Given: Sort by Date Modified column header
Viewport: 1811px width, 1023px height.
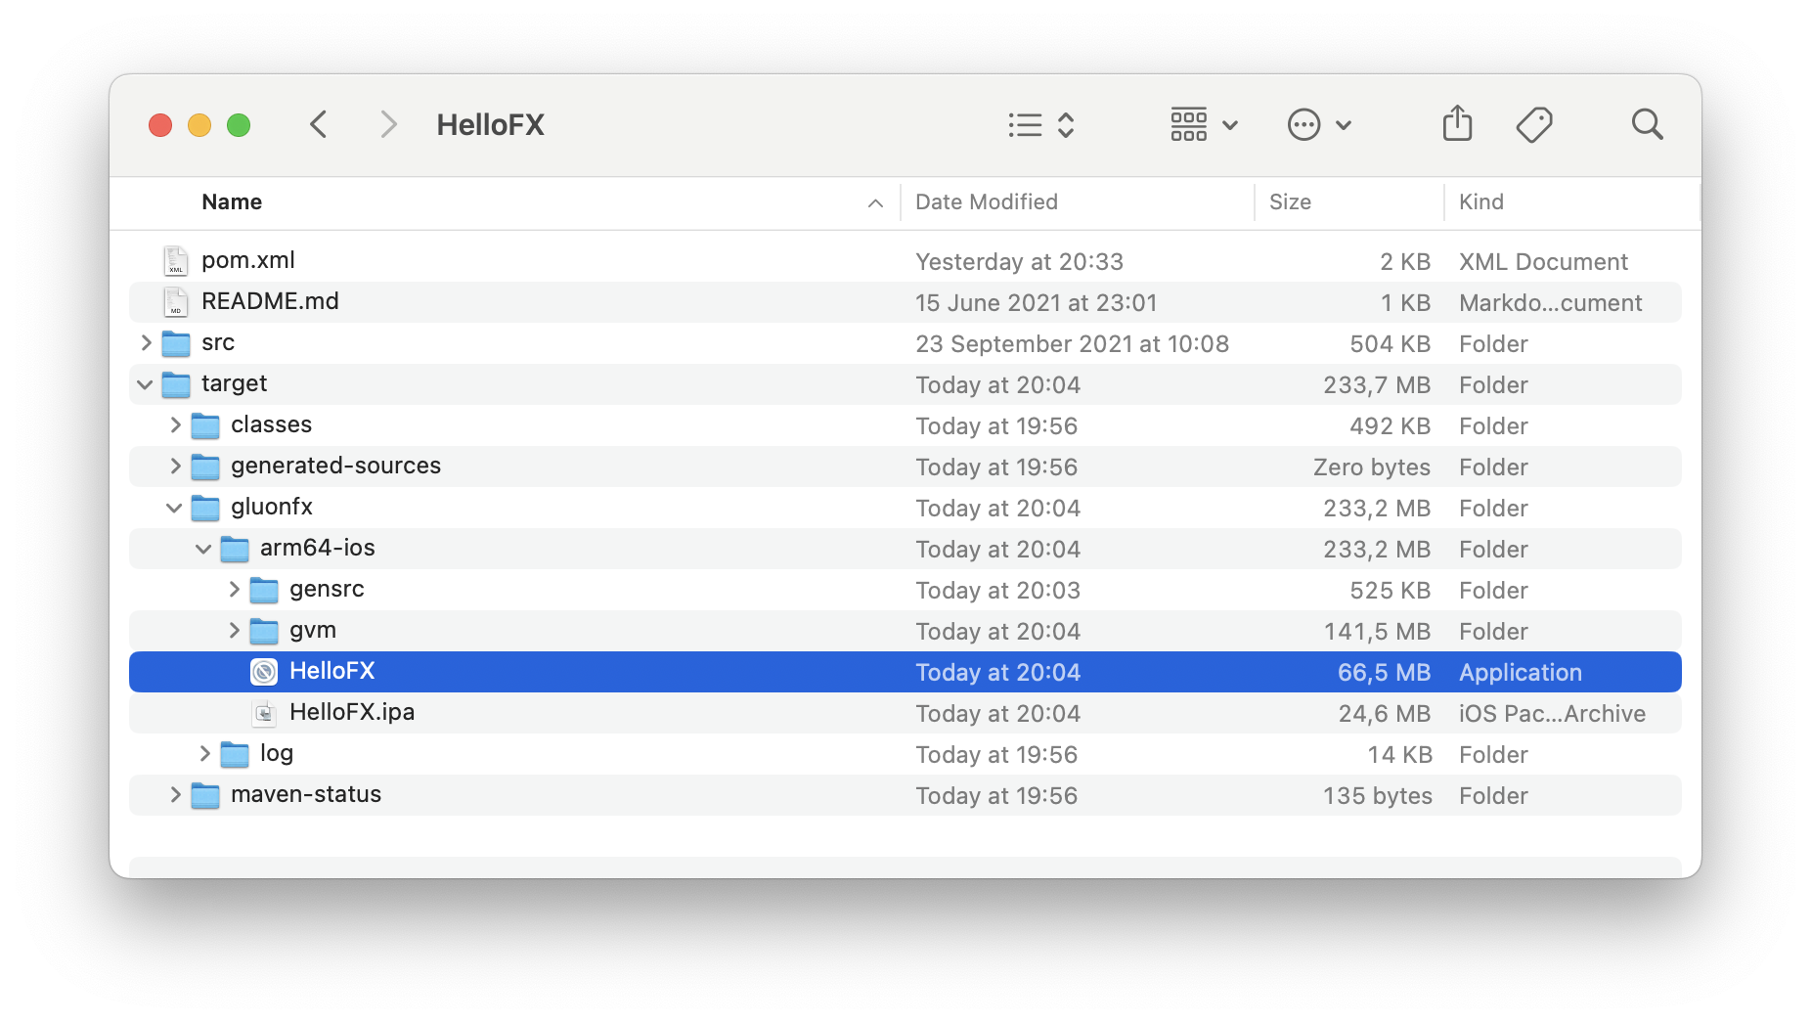Looking at the screenshot, I should [987, 201].
